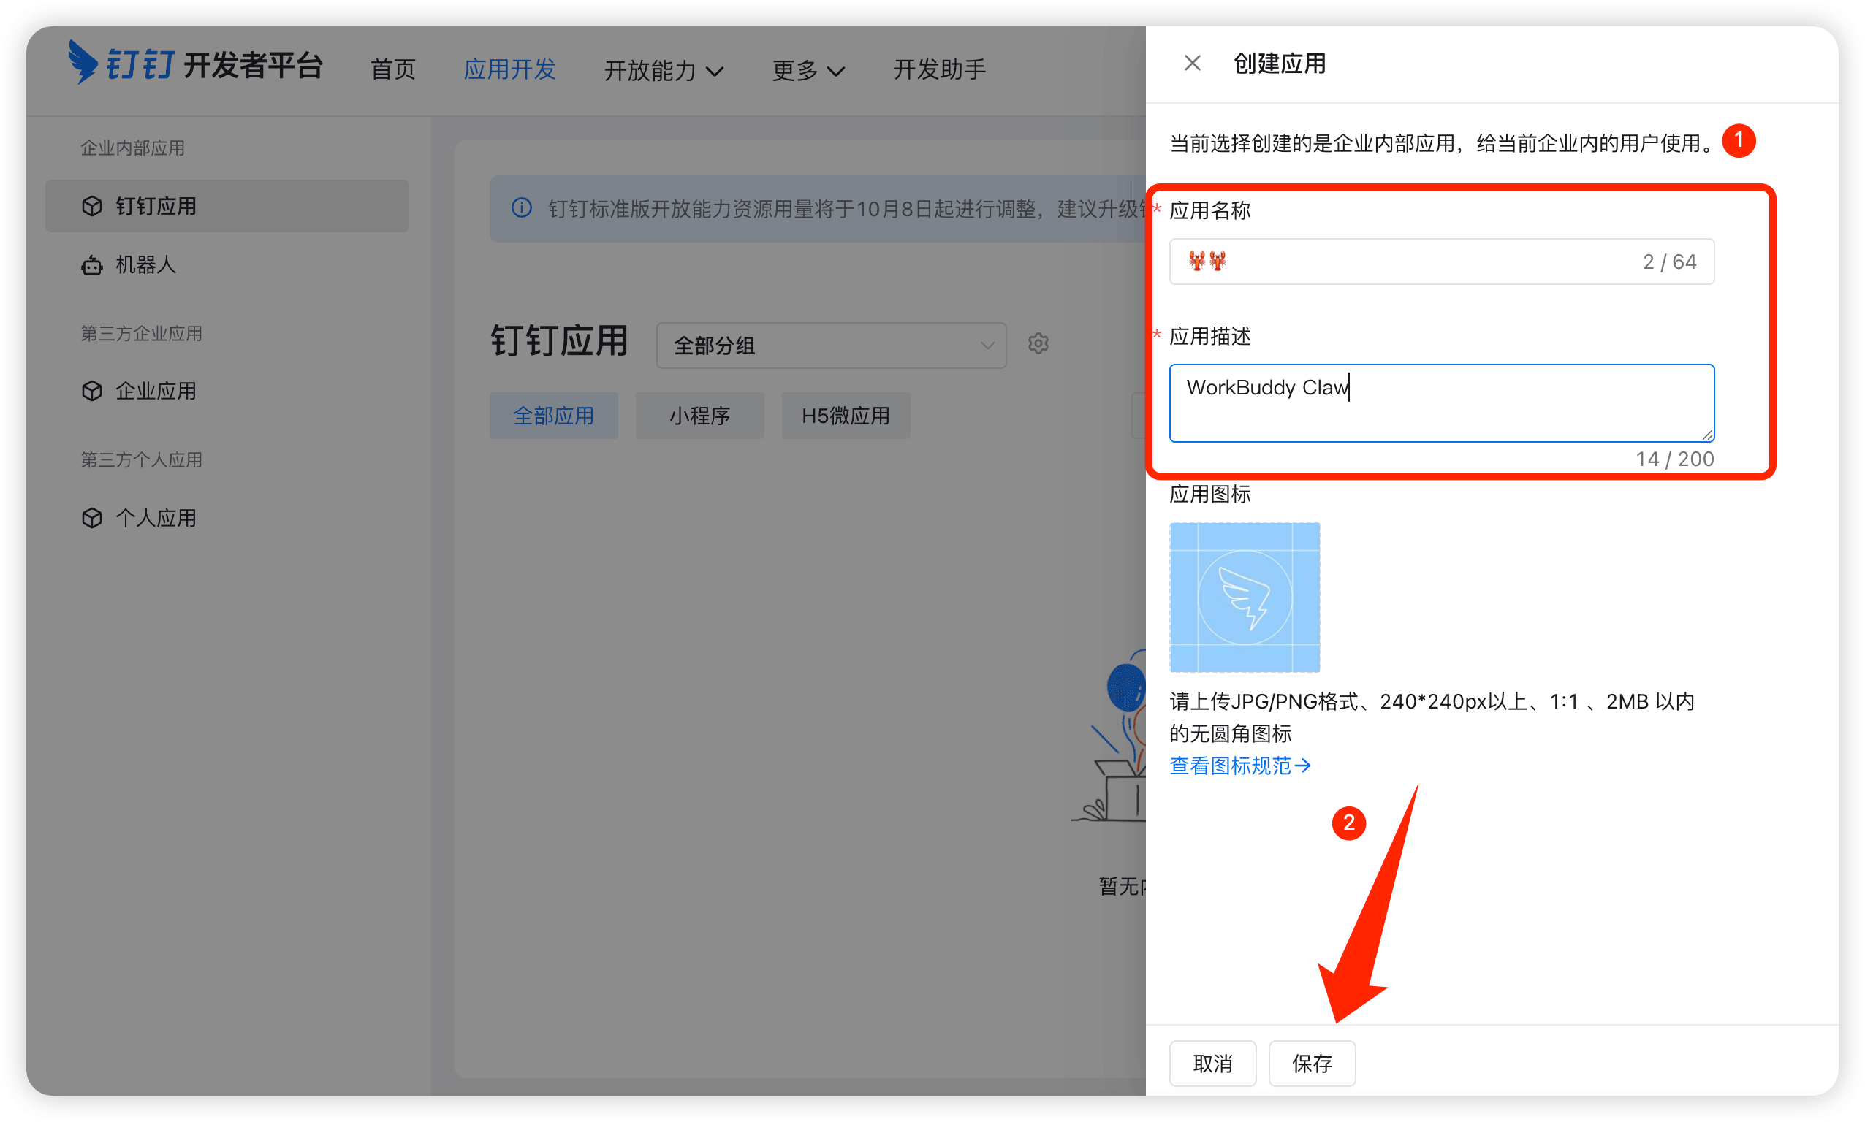This screenshot has height=1122, width=1865.
Task: Select 钉钉应用 in the sidebar
Action: click(154, 206)
